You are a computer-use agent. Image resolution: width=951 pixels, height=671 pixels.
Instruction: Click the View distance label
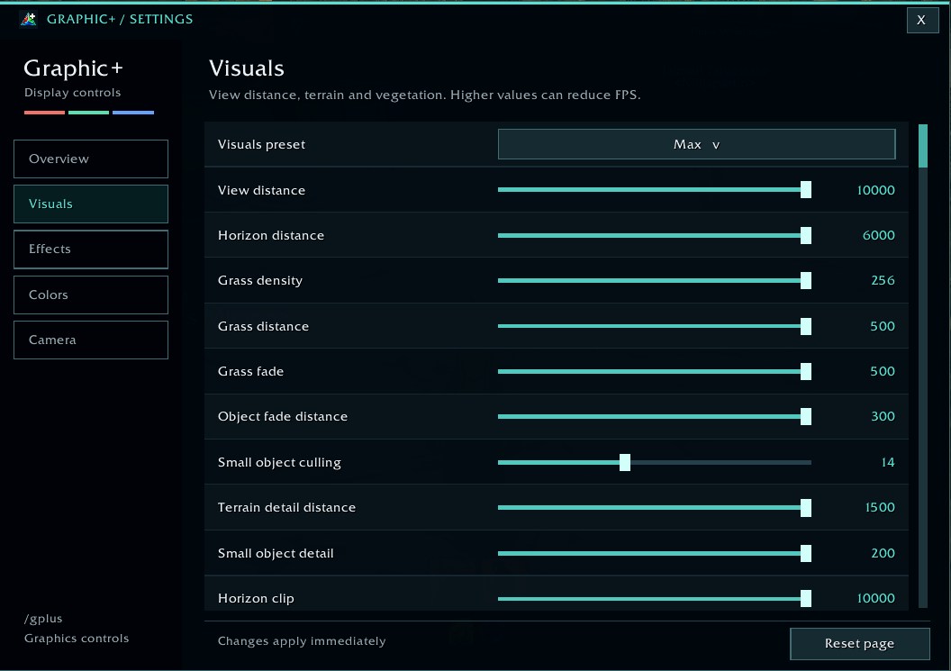click(x=261, y=190)
